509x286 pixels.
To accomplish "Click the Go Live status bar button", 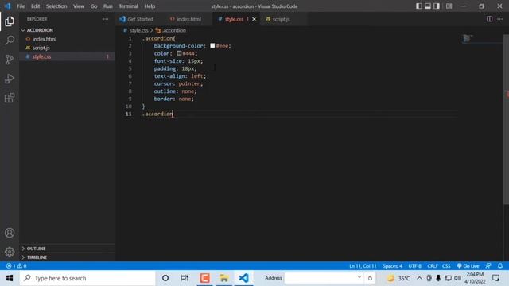I will 468,266.
